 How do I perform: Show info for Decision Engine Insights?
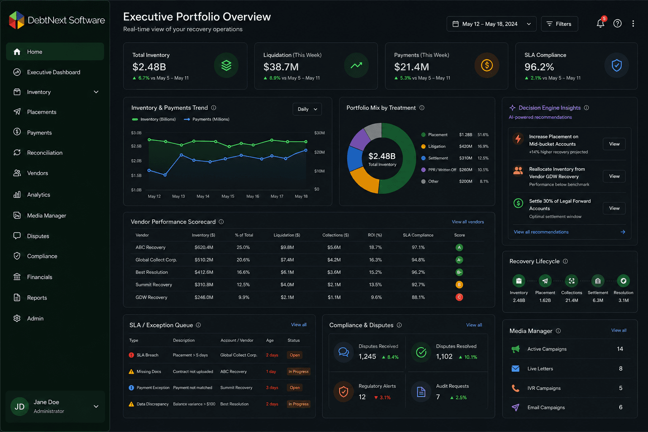tap(586, 108)
